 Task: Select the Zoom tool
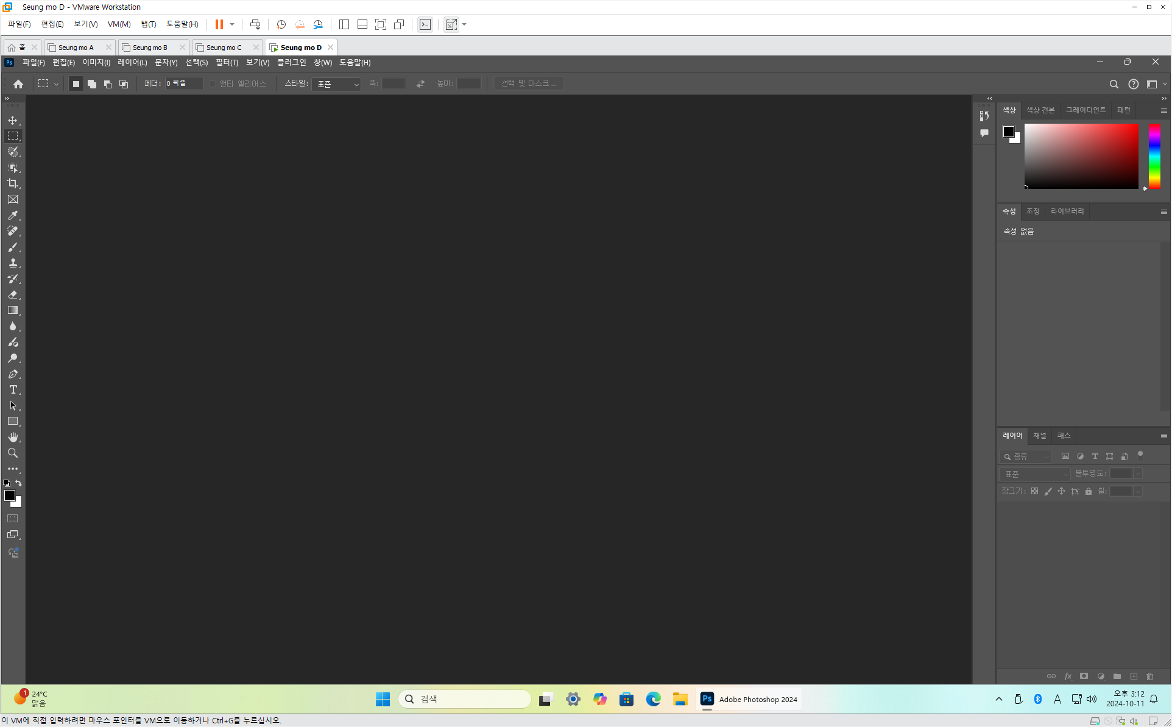point(13,453)
